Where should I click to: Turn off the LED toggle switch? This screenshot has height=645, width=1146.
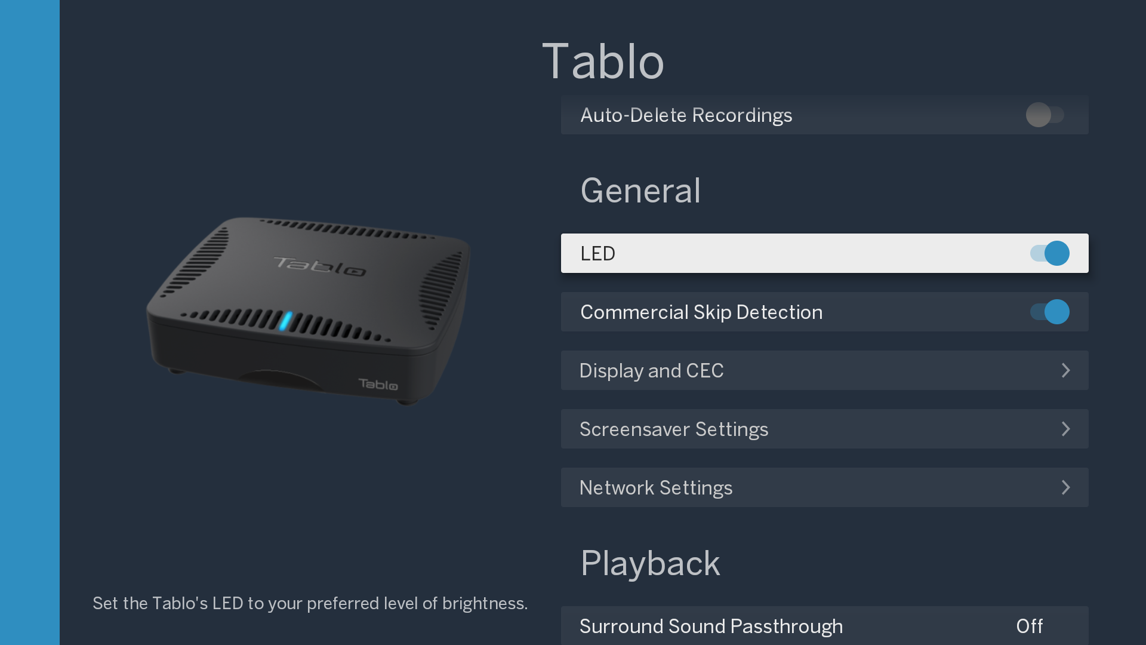(x=1050, y=253)
